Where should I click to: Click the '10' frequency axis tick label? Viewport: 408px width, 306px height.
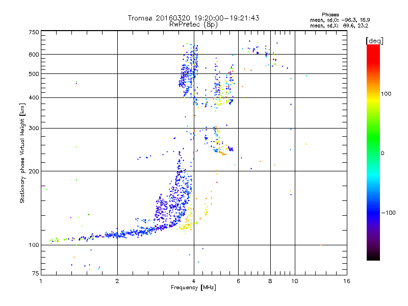pos(295,281)
